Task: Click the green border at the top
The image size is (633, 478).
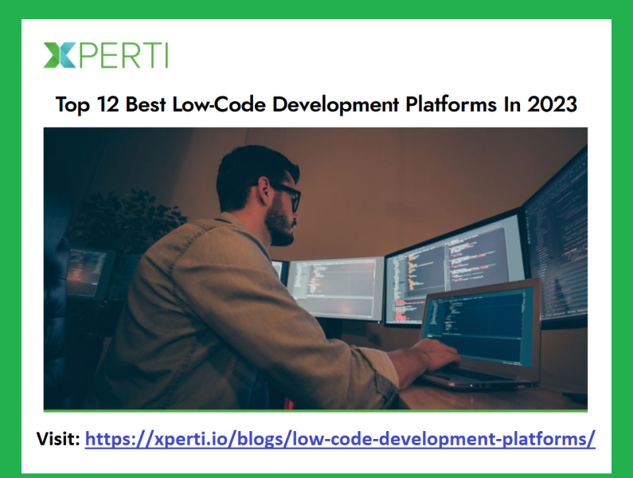Action: tap(316, 9)
